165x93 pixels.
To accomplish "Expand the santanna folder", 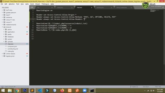I will click(x=2, y=17).
